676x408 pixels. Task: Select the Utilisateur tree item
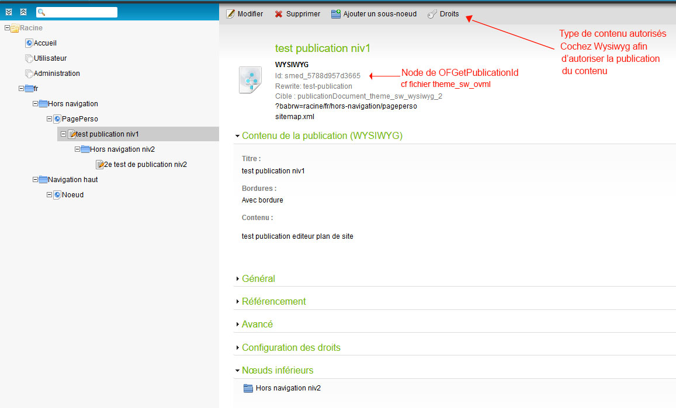(50, 58)
